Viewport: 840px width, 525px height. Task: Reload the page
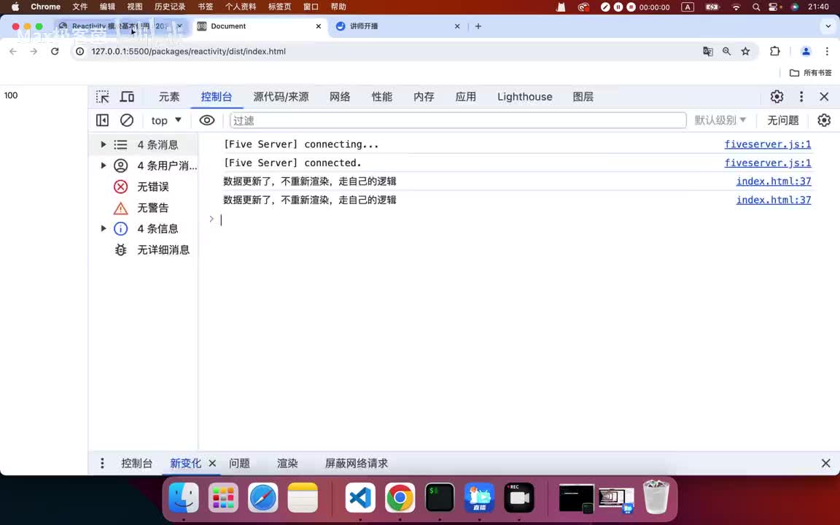[x=55, y=52]
